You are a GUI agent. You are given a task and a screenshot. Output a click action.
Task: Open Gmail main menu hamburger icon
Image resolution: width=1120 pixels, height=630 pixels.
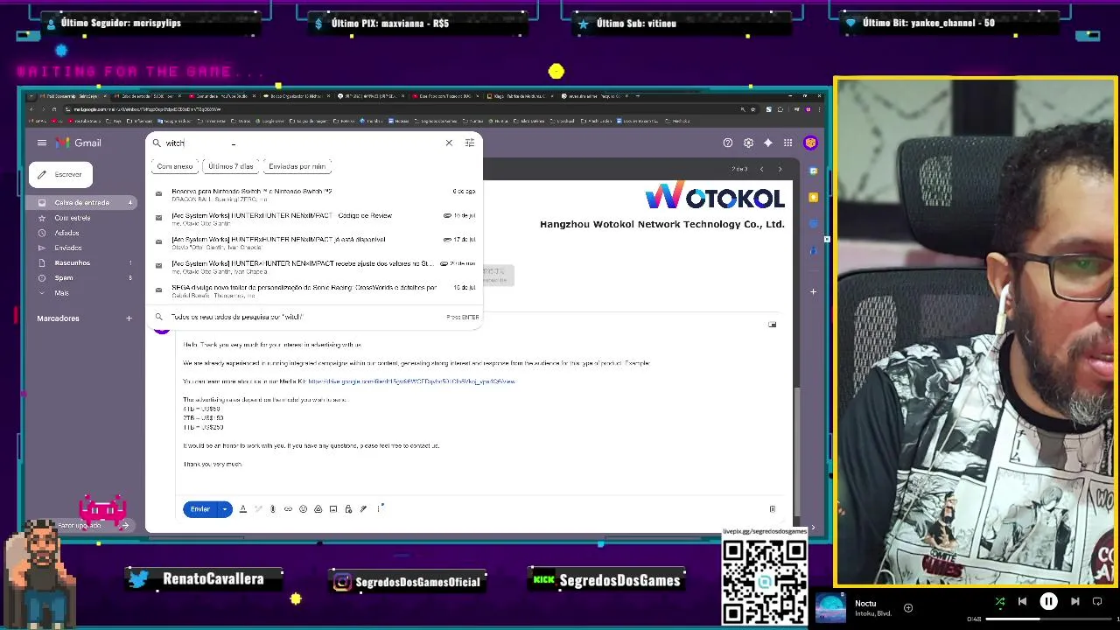[41, 143]
